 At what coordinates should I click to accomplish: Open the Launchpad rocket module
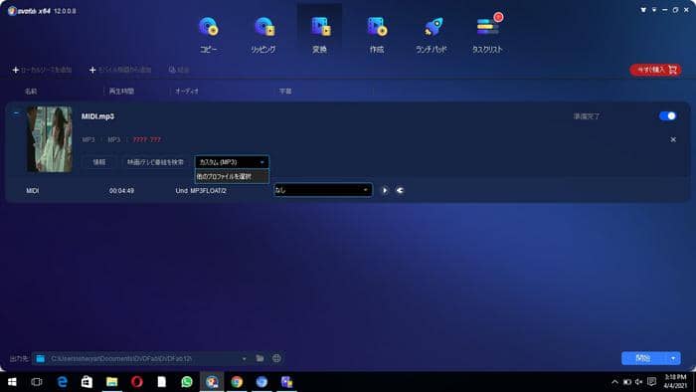pyautogui.click(x=432, y=35)
